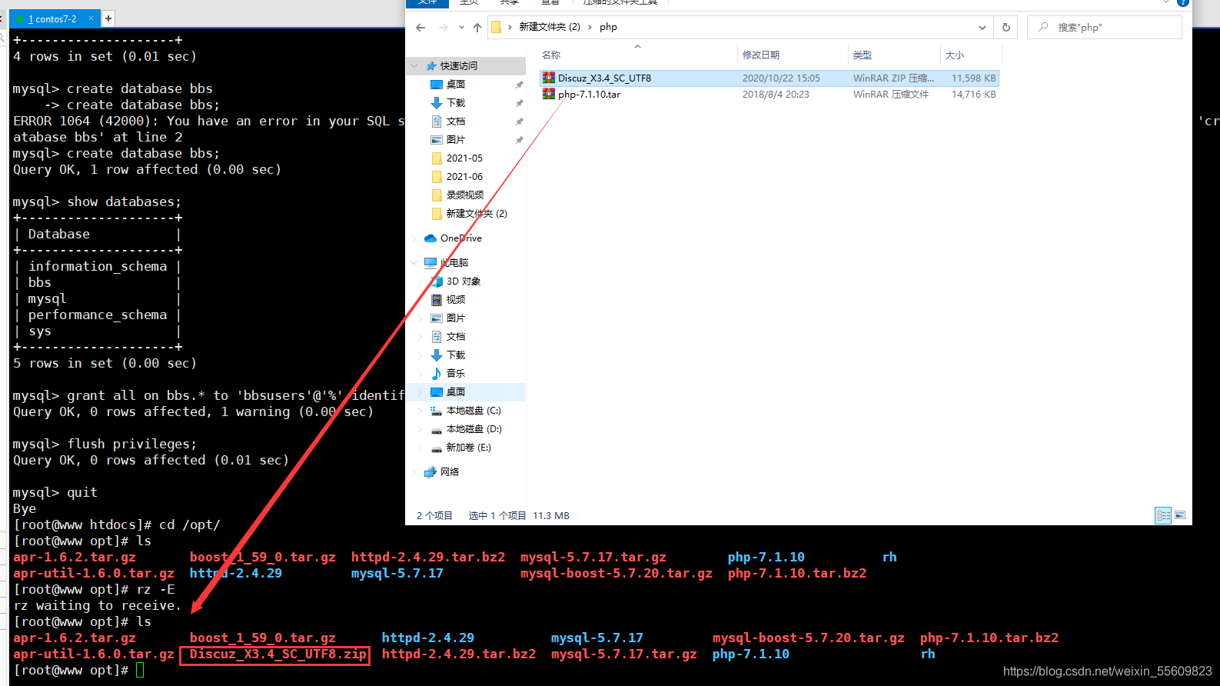Open Explorer help icon
Image resolution: width=1220 pixels, height=686 pixels.
(1183, 3)
